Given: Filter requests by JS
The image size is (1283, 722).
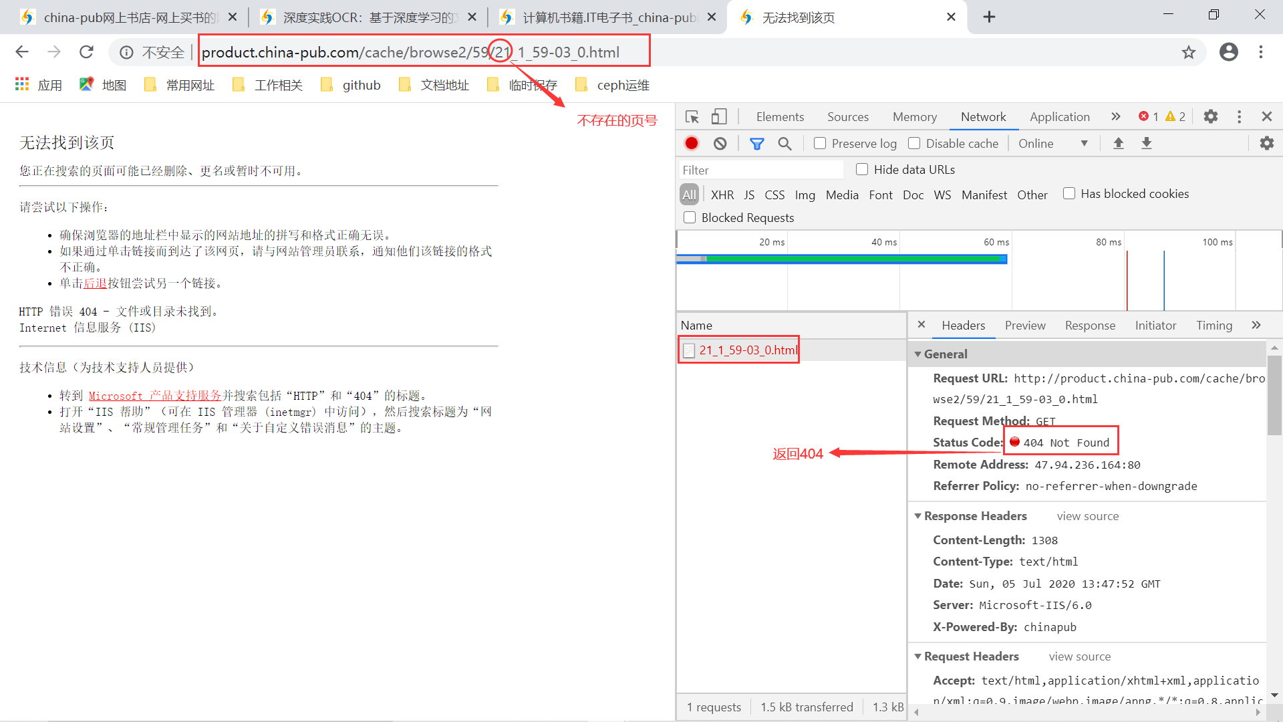Looking at the screenshot, I should 749,195.
